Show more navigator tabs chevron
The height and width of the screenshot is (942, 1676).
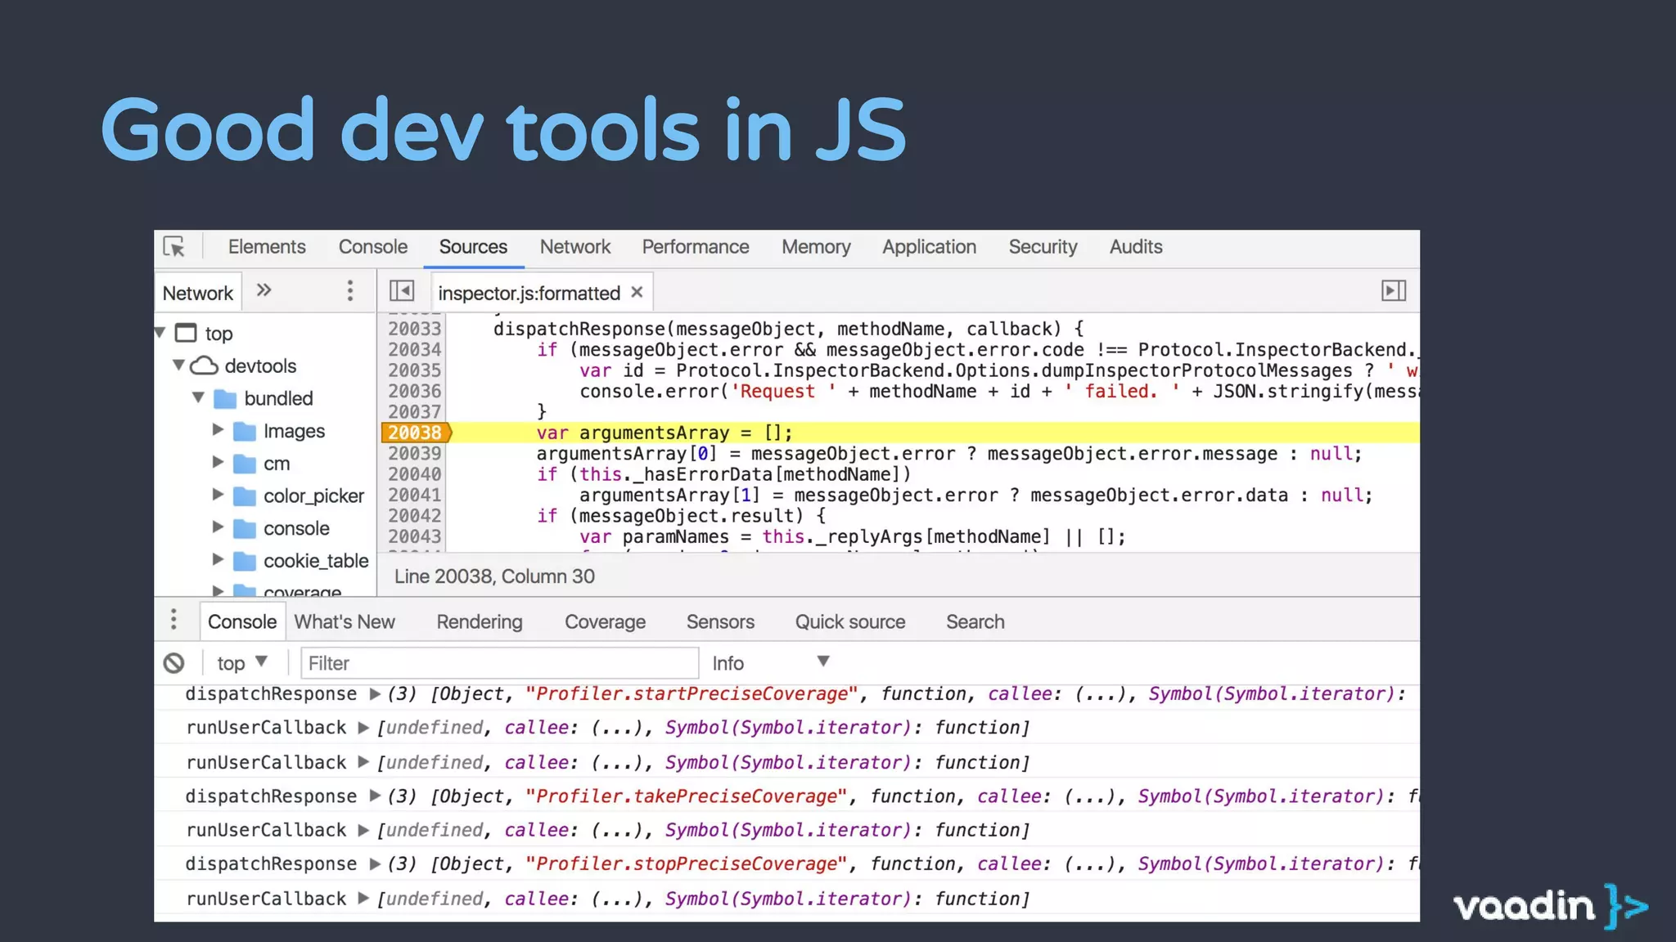264,290
